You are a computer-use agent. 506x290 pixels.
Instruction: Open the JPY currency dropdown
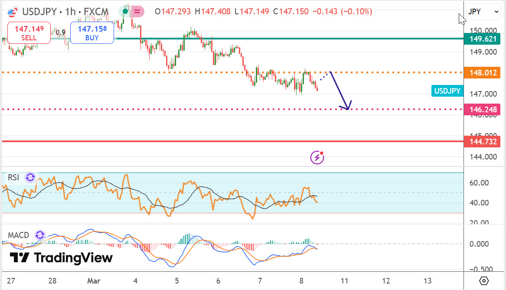483,12
